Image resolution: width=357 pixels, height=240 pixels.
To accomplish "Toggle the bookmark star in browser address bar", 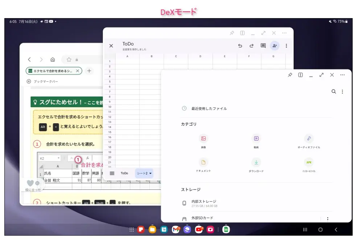I will [69, 59].
